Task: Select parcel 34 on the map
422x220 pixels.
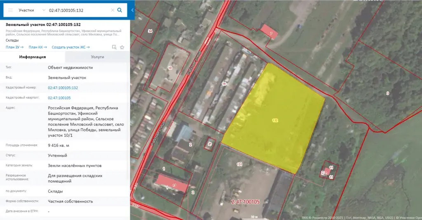Action: 150,31
